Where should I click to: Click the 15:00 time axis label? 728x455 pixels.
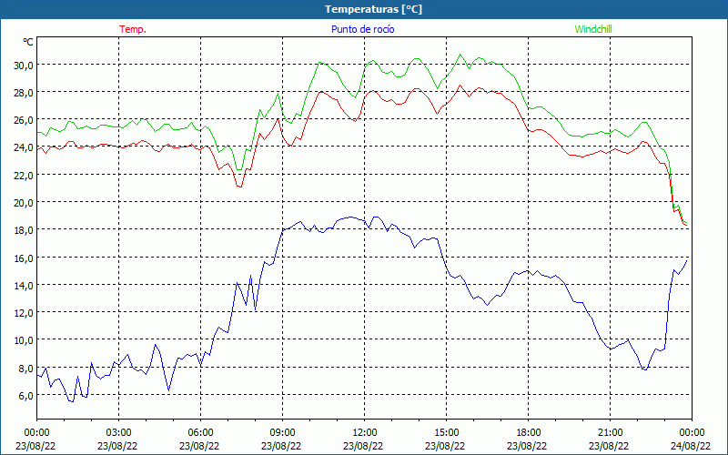(x=446, y=433)
